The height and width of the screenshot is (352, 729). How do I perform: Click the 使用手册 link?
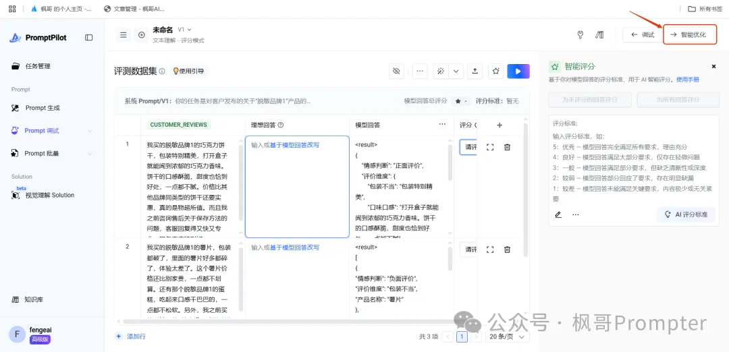pyautogui.click(x=687, y=80)
